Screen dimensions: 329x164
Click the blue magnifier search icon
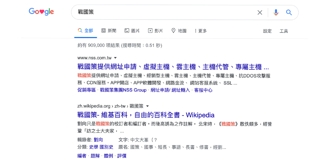(x=289, y=12)
